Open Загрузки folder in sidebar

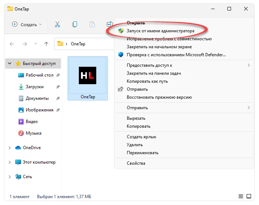tap(35, 87)
